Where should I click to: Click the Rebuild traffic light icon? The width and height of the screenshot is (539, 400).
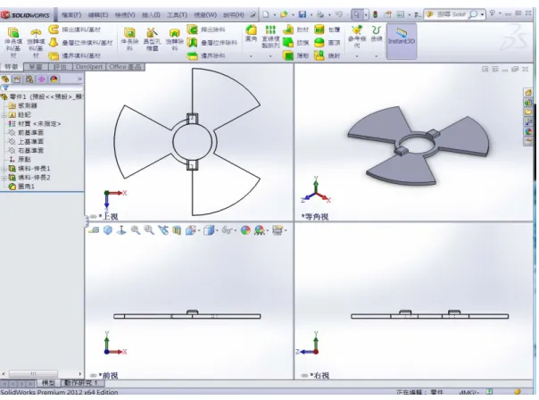pyautogui.click(x=376, y=14)
